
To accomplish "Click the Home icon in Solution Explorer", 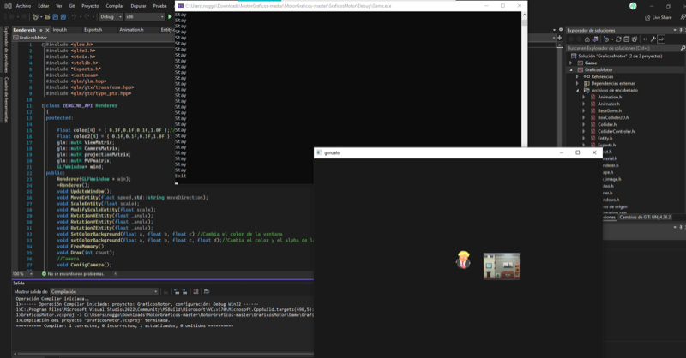I will pos(587,39).
